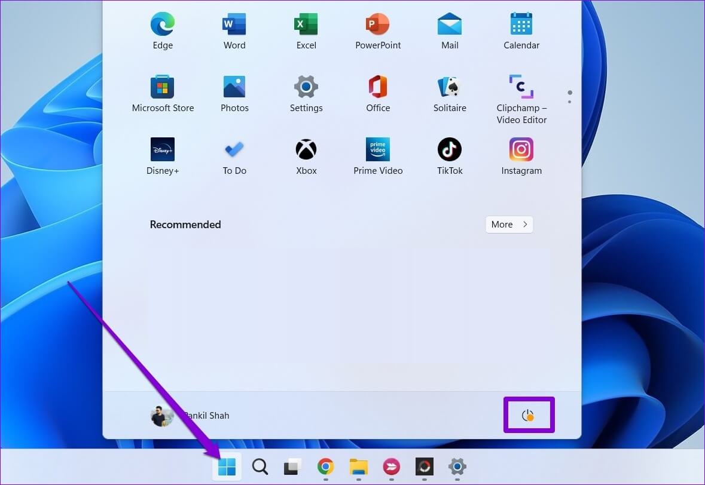Open Search from the taskbar
Screen dimensions: 705x485
coord(260,466)
